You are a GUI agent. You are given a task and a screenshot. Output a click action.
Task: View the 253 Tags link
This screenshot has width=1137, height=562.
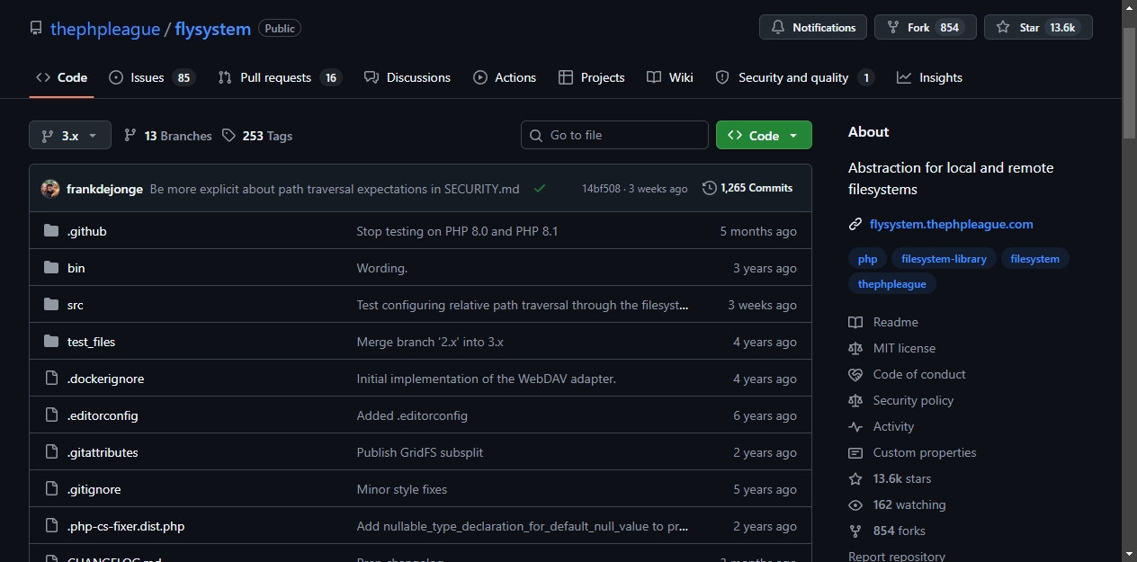tap(257, 136)
